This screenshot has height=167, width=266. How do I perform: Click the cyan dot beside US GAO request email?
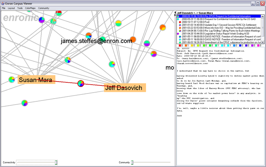click(x=178, y=19)
